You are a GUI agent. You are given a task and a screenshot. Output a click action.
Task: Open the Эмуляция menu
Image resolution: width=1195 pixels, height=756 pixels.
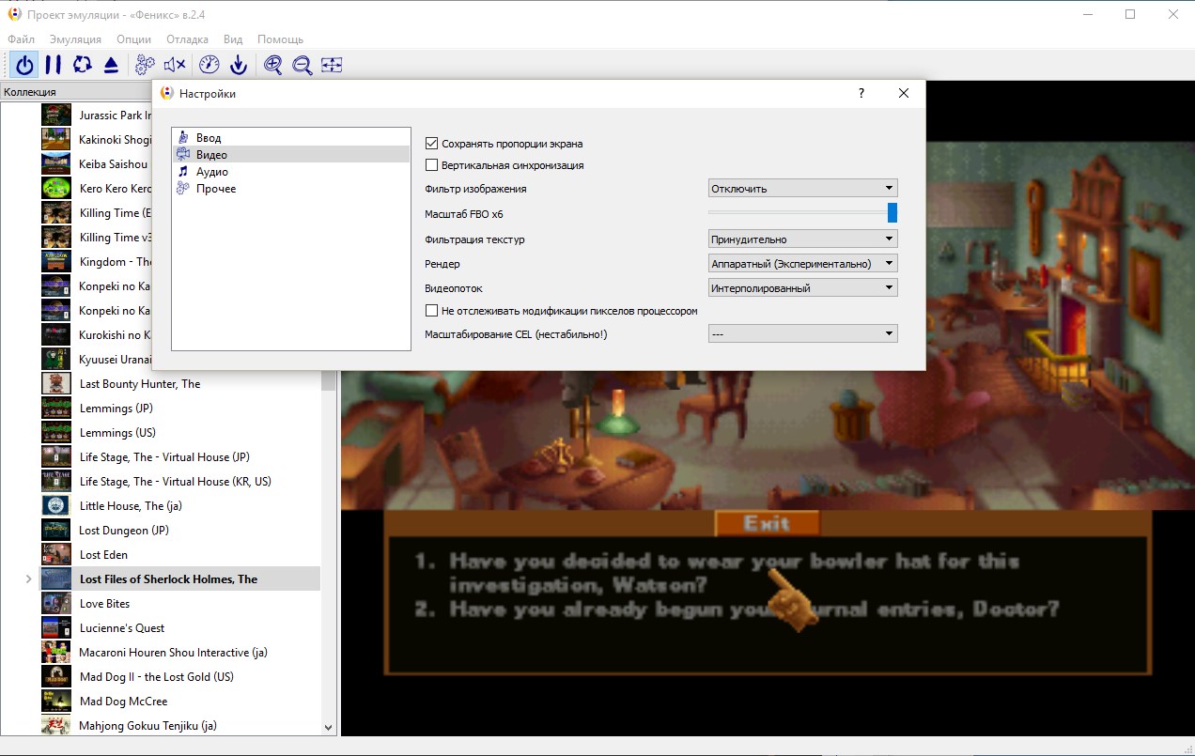tap(75, 39)
